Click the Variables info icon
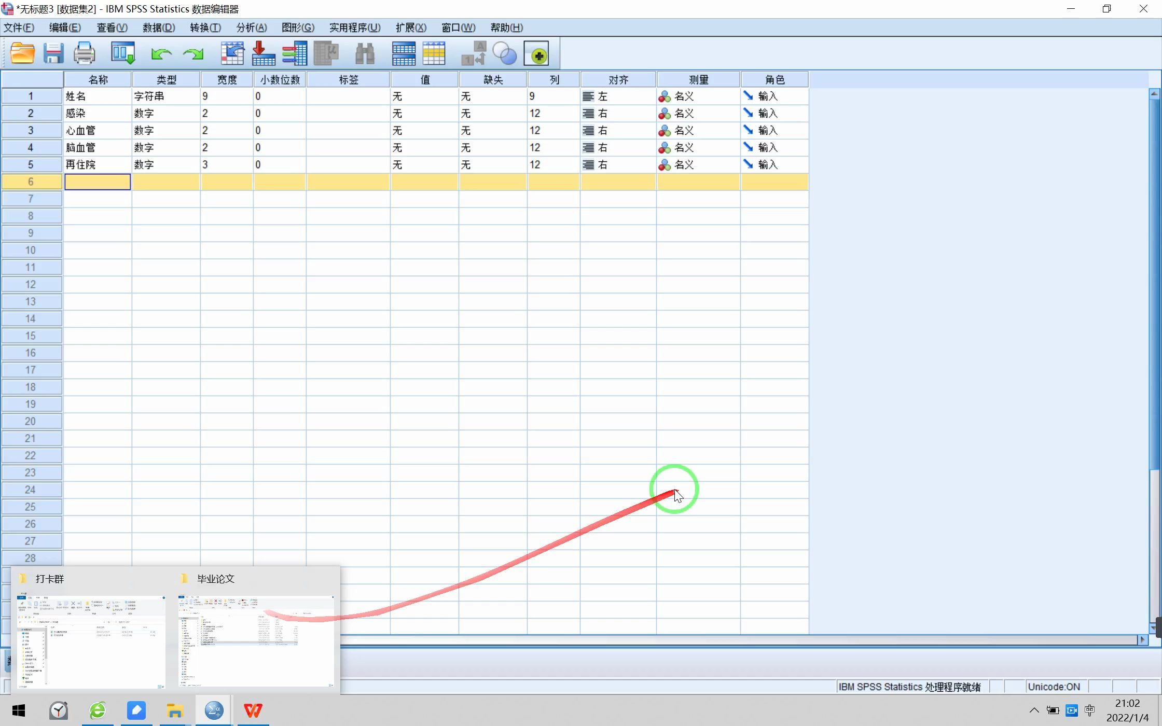This screenshot has height=726, width=1162. coord(295,53)
